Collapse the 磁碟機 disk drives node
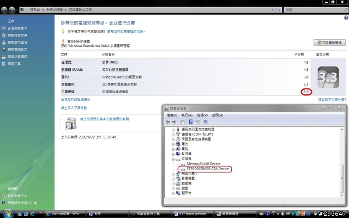Image resolution: width=349 pixels, height=218 pixels. (x=173, y=159)
